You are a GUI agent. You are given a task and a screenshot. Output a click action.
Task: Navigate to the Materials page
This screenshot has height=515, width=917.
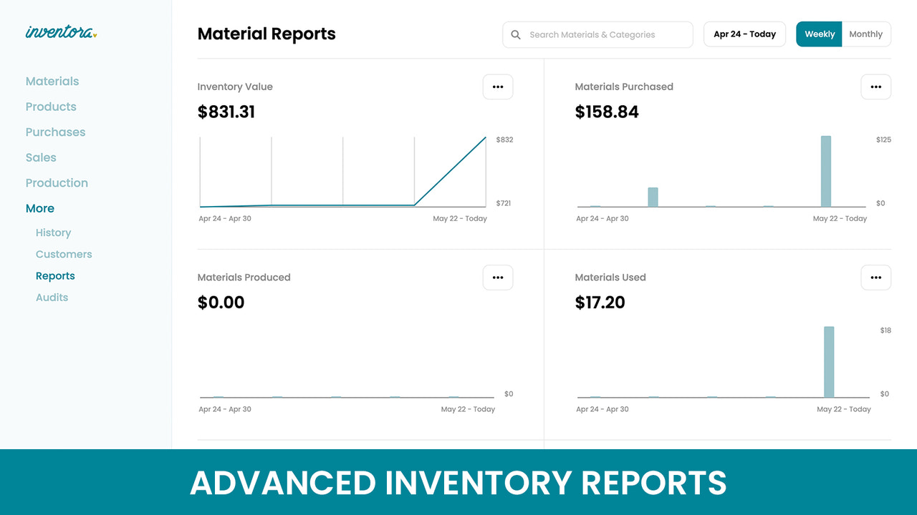[x=52, y=81]
